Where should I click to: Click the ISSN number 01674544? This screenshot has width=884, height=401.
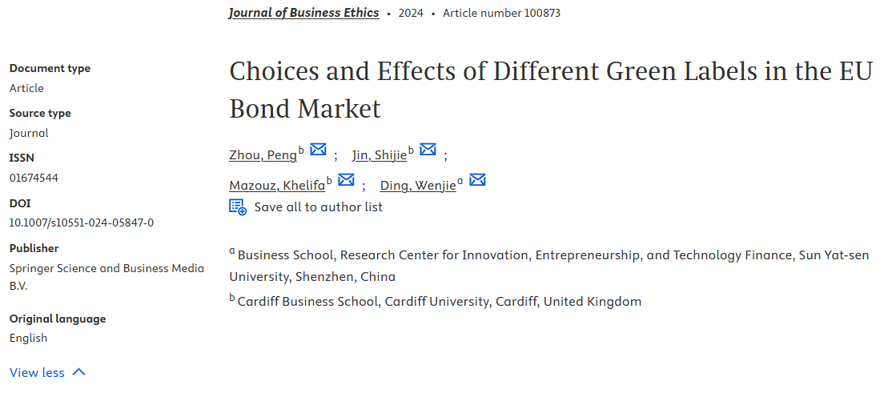coord(34,178)
